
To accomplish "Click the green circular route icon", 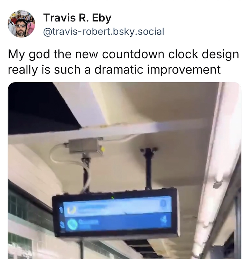I will (73, 224).
